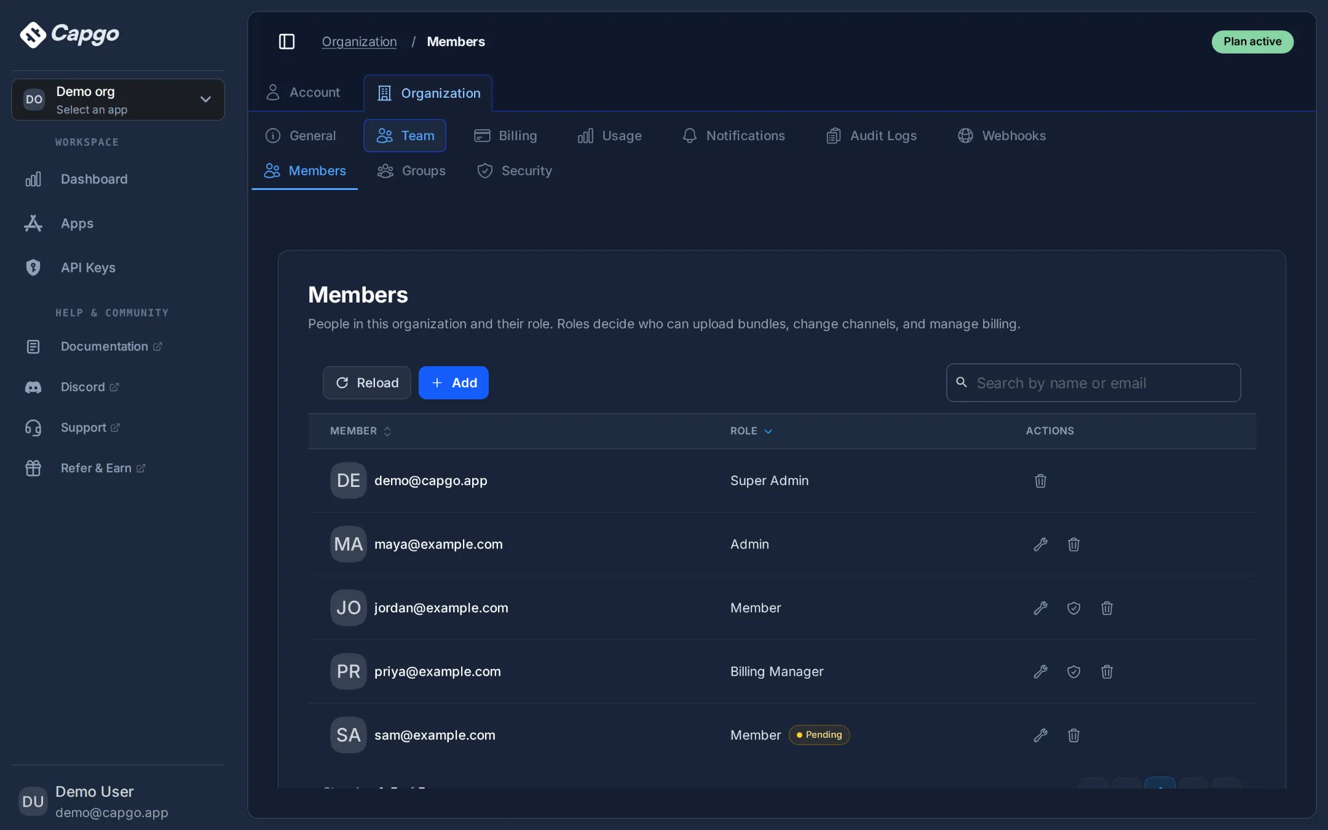Edit role for sam@example.com
1328x830 pixels.
[x=1040, y=735]
